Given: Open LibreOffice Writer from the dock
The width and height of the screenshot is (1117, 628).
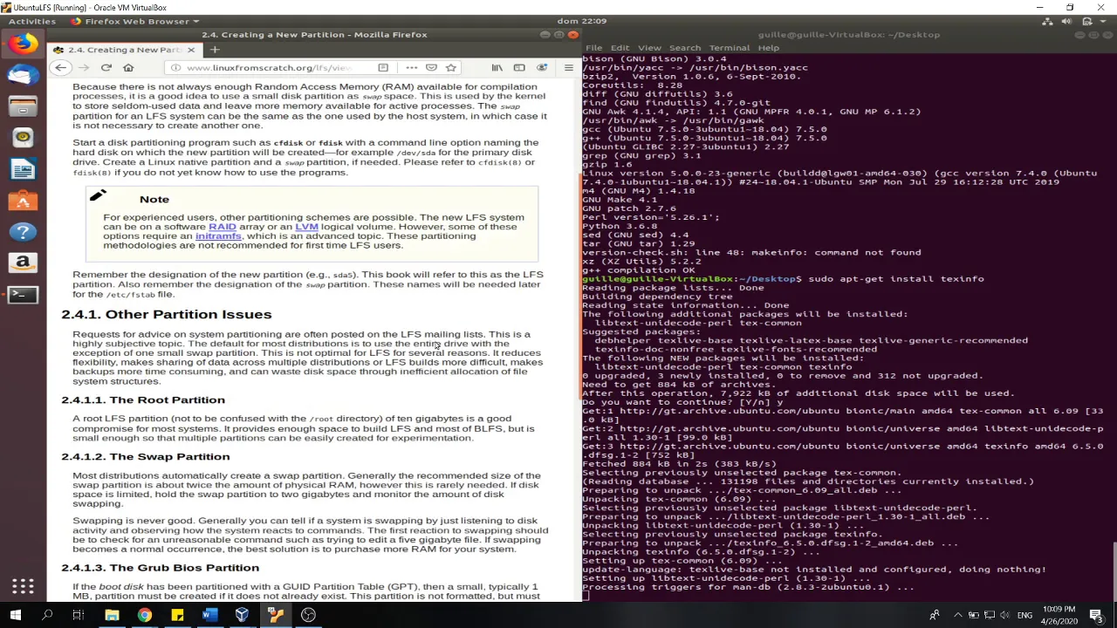Looking at the screenshot, I should (x=24, y=169).
